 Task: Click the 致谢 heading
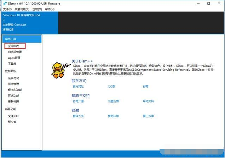(x=75, y=110)
